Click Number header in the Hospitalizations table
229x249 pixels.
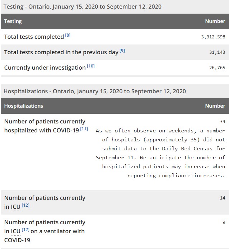(215, 106)
